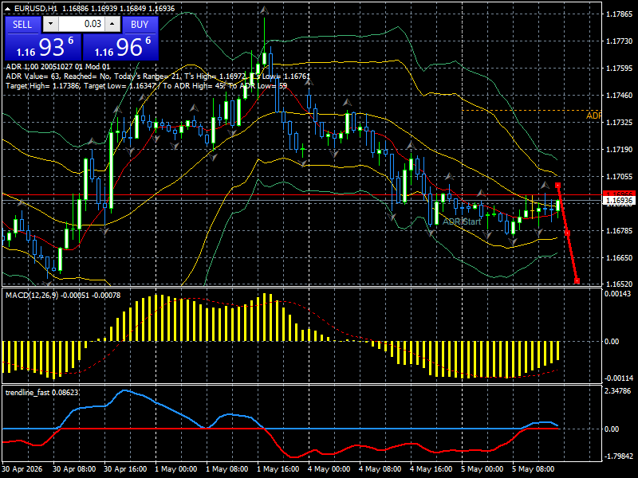Click the MACD(12,26,9) indicator label
Screen dimensions: 638x478
coord(63,296)
